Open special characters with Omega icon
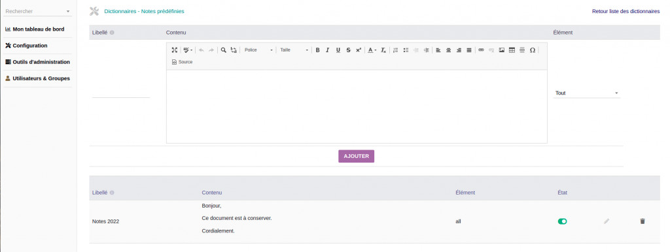The height and width of the screenshot is (252, 670). 533,50
